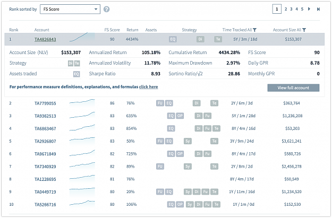Select the Daily GPR 8.78 value
The image size is (332, 218).
pos(315,63)
